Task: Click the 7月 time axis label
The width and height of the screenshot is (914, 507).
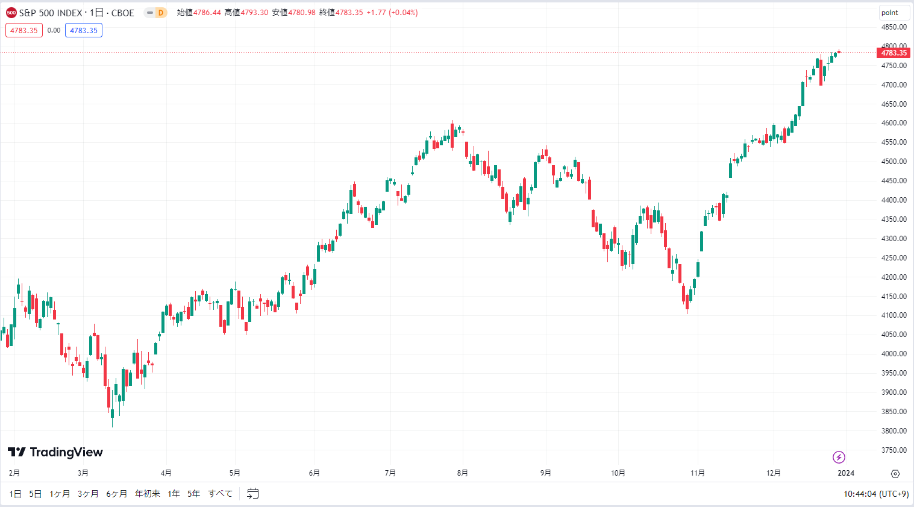Action: (x=390, y=473)
